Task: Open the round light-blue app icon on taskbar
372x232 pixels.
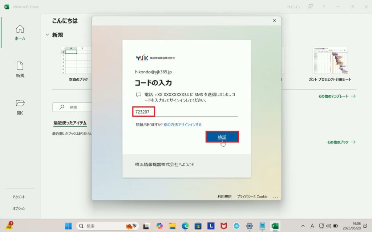Action: [236, 226]
